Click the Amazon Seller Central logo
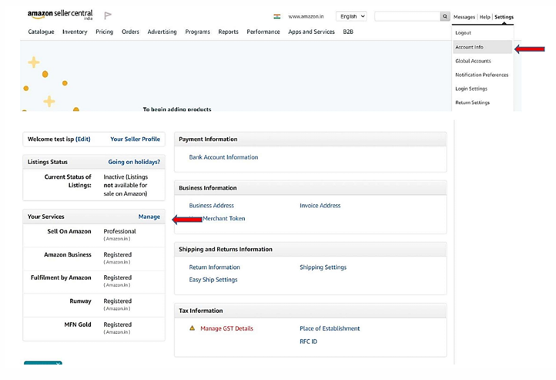Screen dimensions: 556x380 pos(60,15)
